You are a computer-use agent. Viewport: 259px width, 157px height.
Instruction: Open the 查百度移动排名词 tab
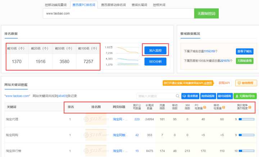tap(113, 5)
